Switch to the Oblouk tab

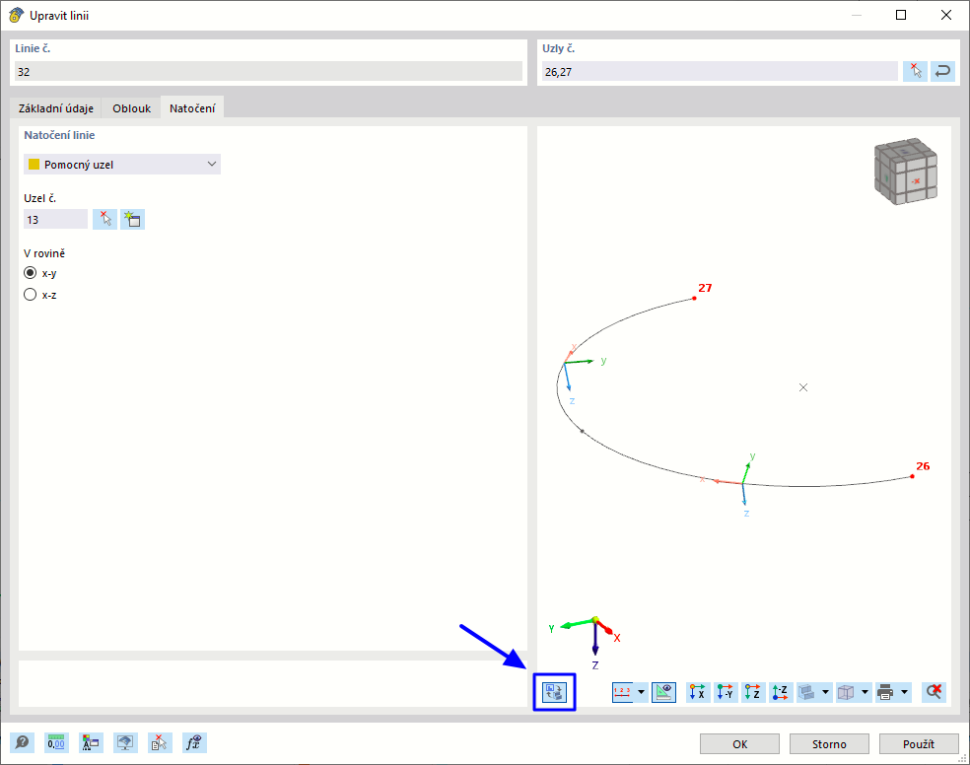131,108
